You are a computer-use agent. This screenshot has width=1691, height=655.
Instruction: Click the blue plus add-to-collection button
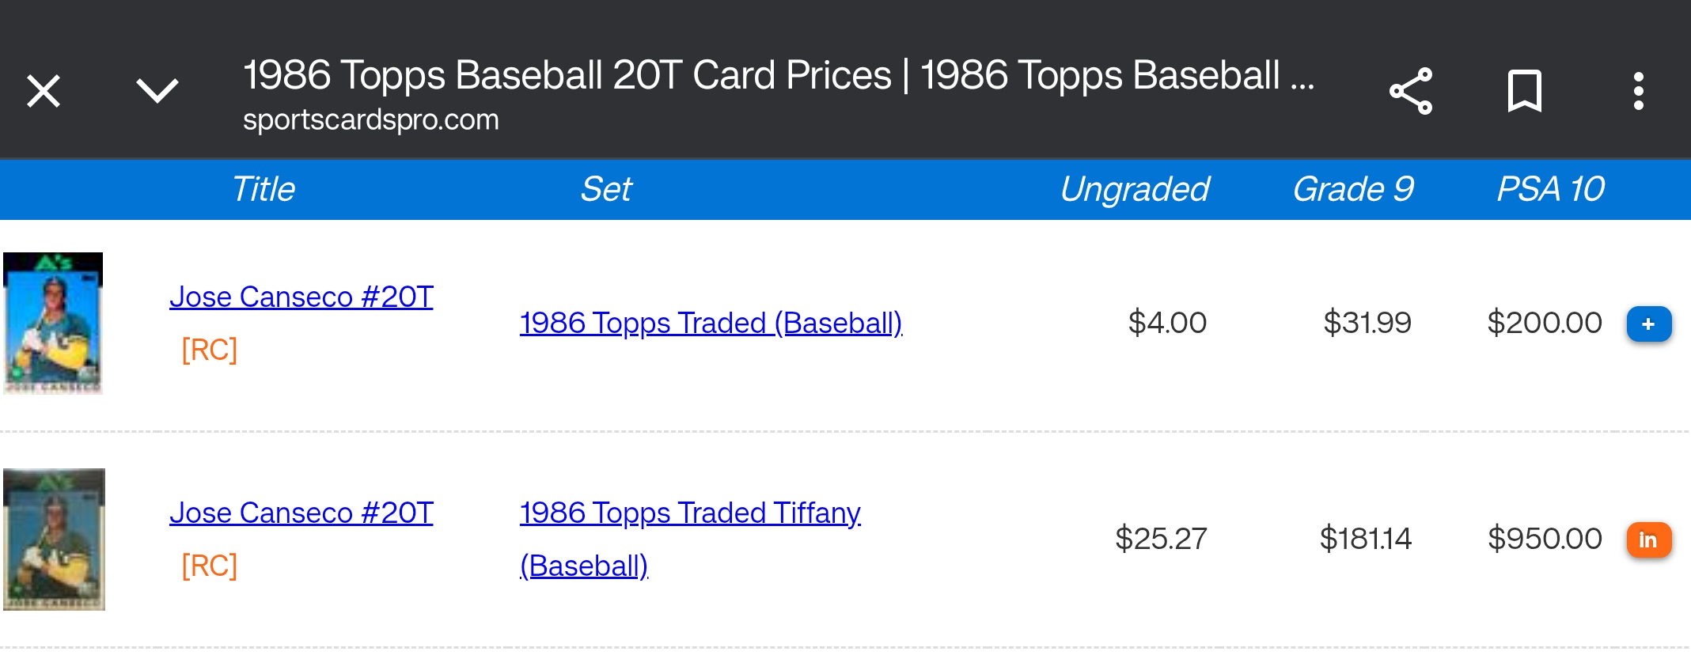click(x=1648, y=324)
